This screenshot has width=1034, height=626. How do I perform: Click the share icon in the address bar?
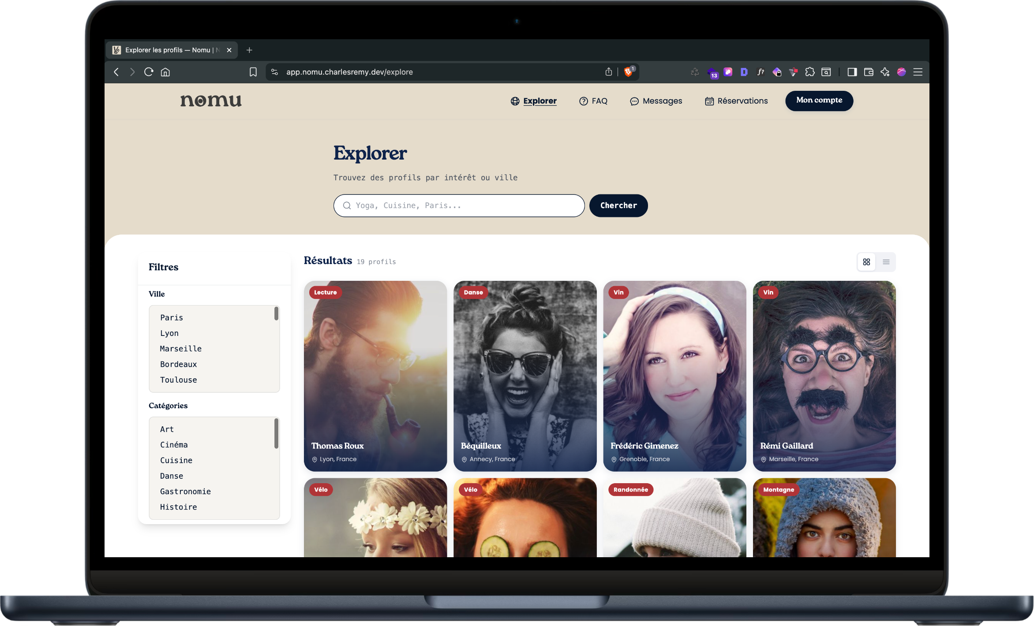pyautogui.click(x=609, y=72)
